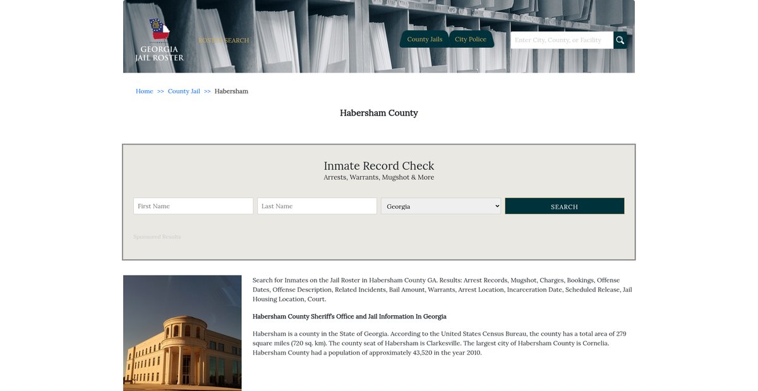Click the Georgia state flag logo icon
Image resolution: width=758 pixels, height=391 pixels.
click(x=159, y=30)
